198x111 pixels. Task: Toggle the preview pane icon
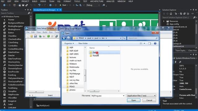pyautogui.click(x=149, y=43)
